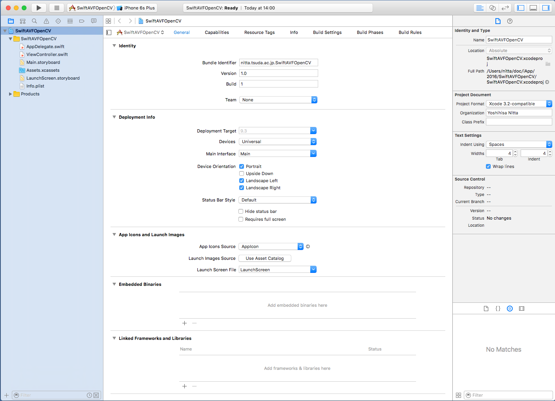Image resolution: width=555 pixels, height=401 pixels.
Task: Collapse the Products folder triangle
Action: [10, 94]
